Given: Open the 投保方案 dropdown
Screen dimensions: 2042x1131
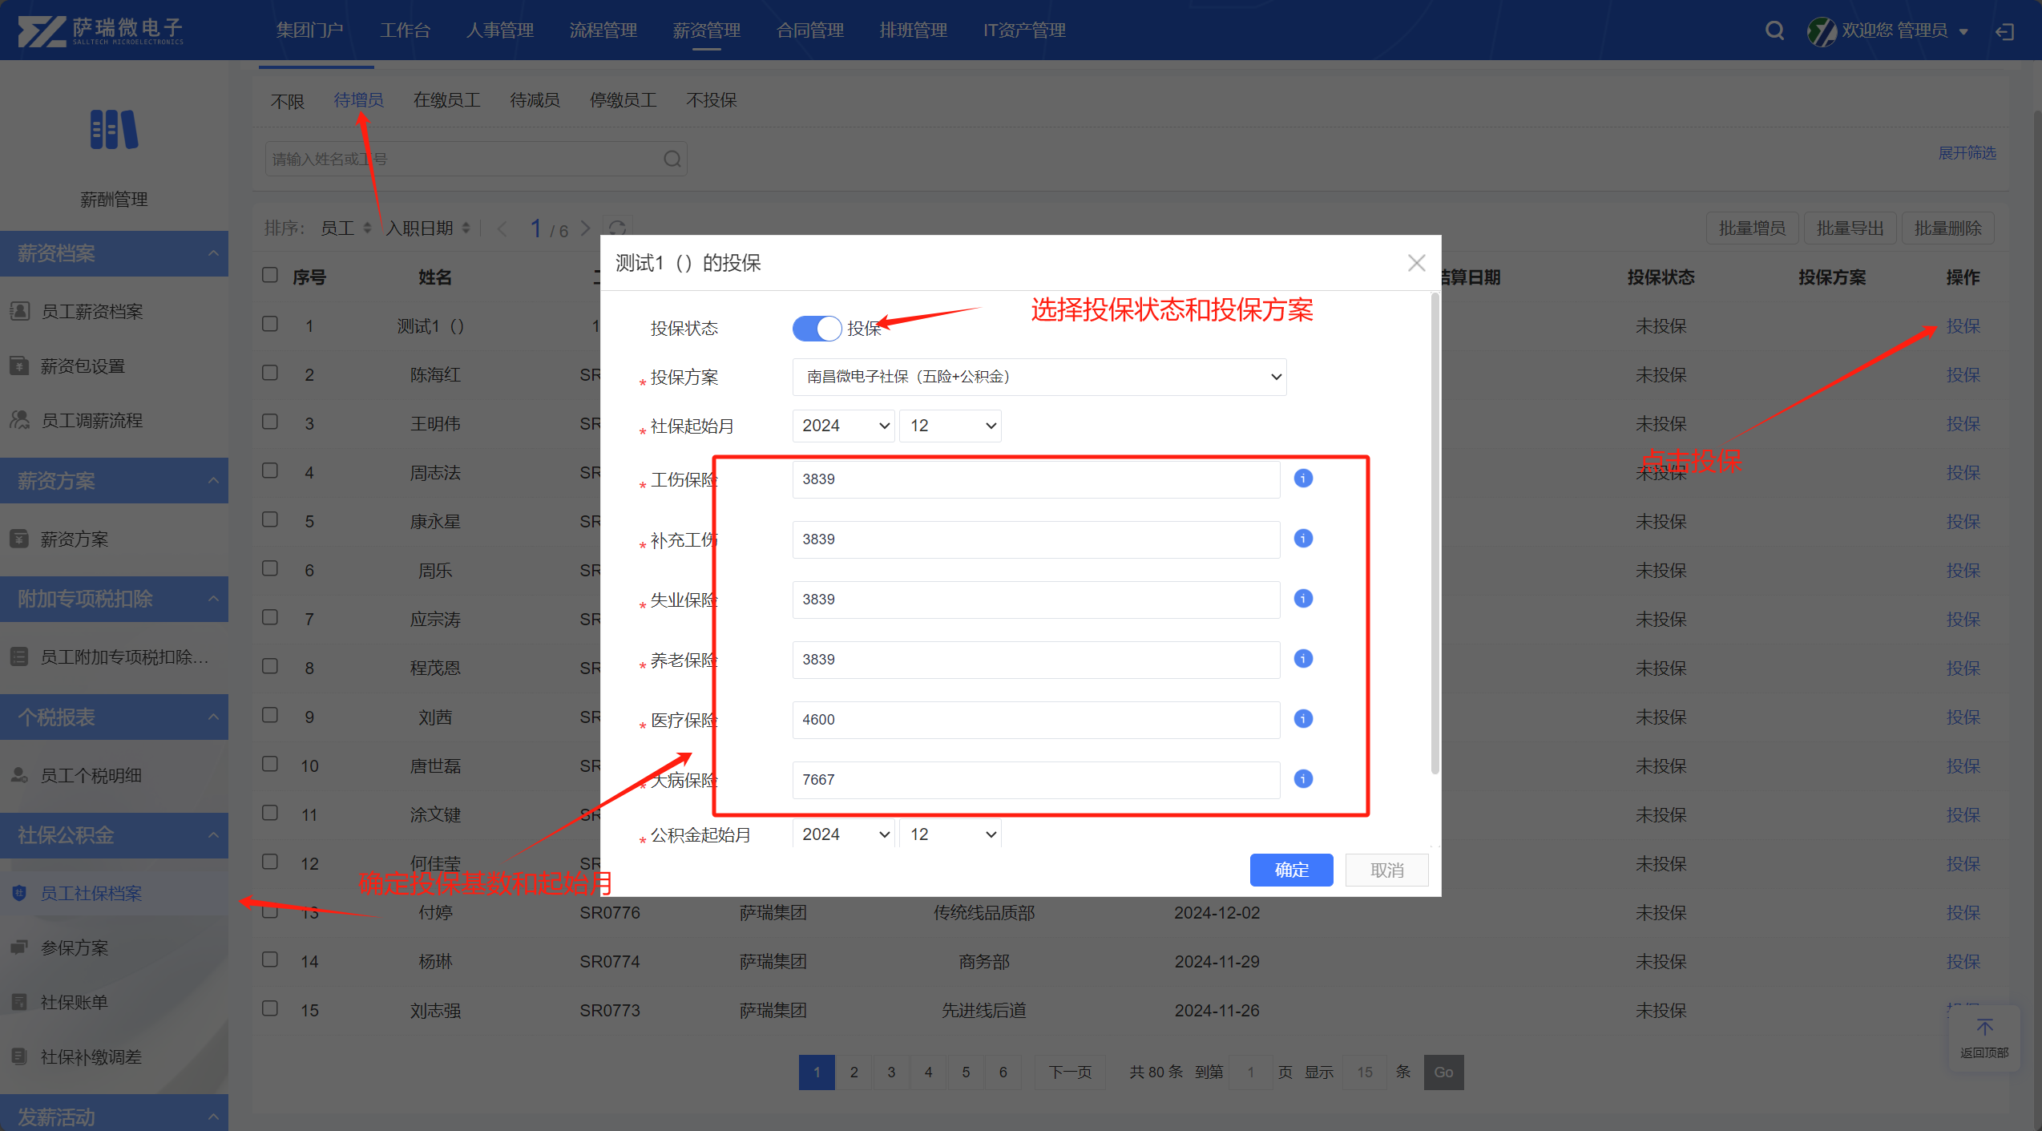Looking at the screenshot, I should click(x=1039, y=377).
